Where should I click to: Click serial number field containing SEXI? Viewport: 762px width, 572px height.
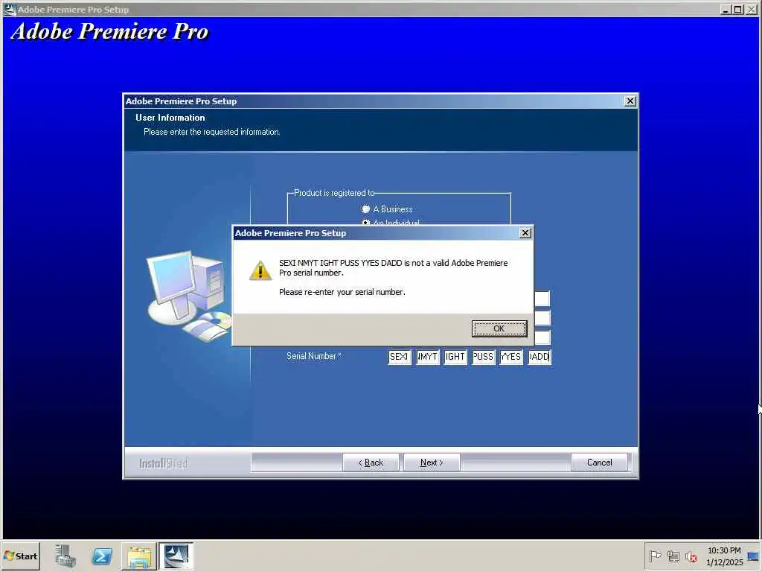tap(400, 357)
